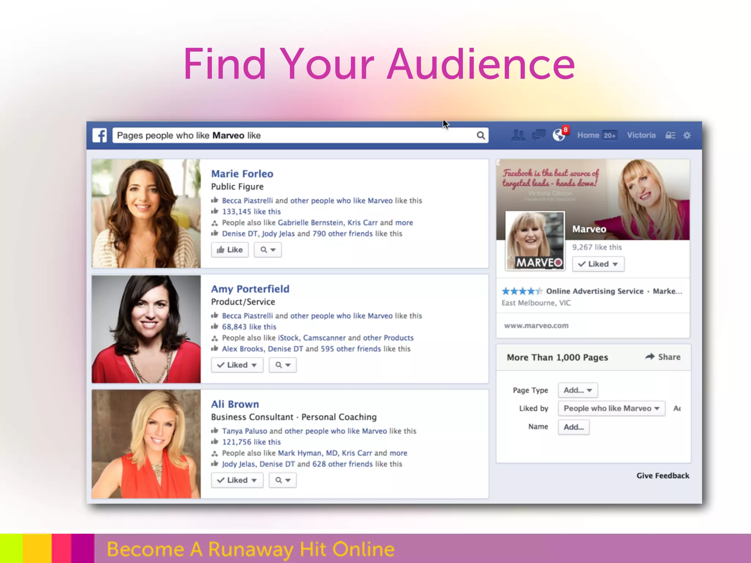The height and width of the screenshot is (563, 751).
Task: Open search dropdown for Marie Forleo
Action: (268, 250)
